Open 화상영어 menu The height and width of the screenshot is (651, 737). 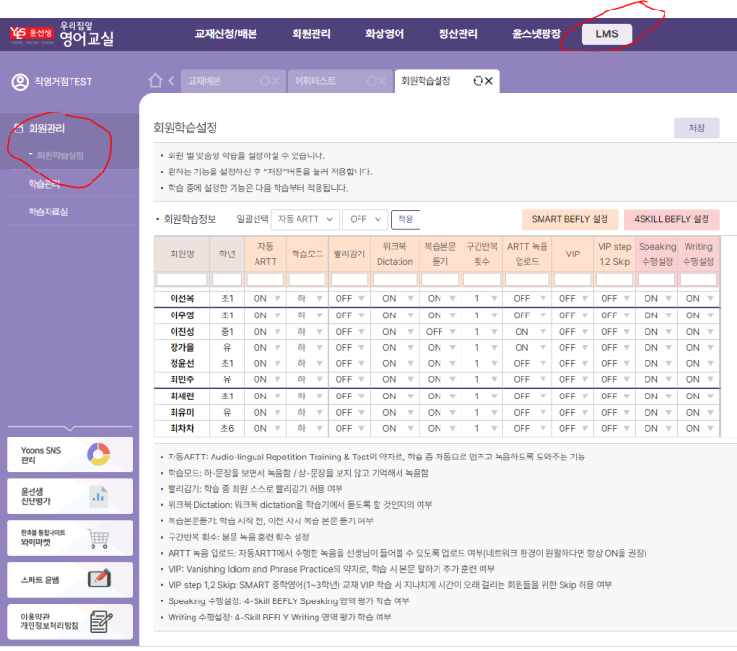[x=384, y=34]
